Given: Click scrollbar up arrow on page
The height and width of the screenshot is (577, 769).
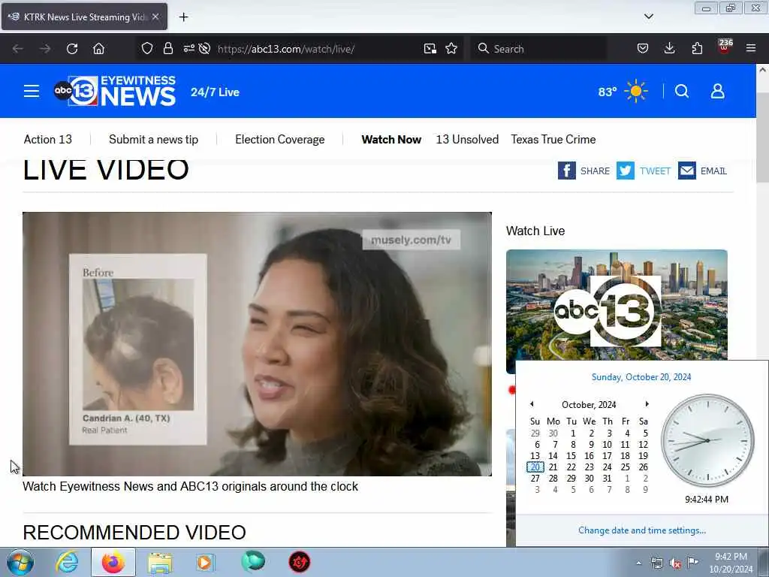Looking at the screenshot, I should click(762, 70).
